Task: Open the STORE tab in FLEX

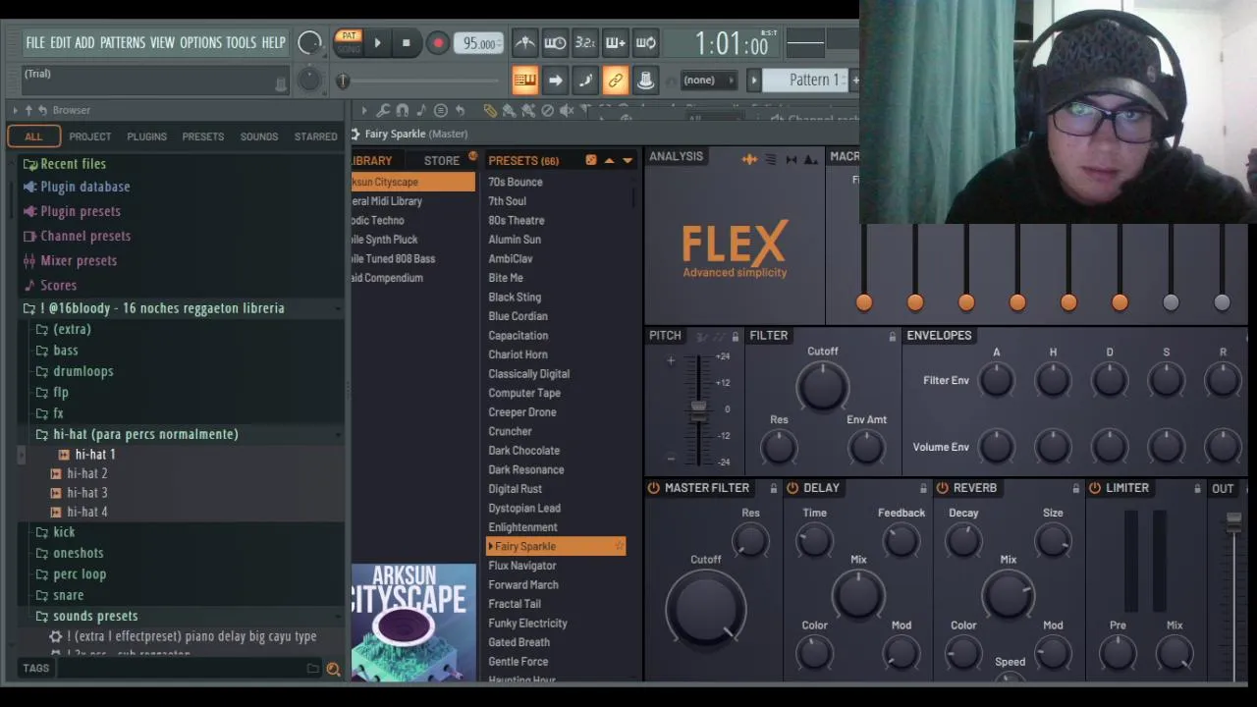Action: [442, 160]
